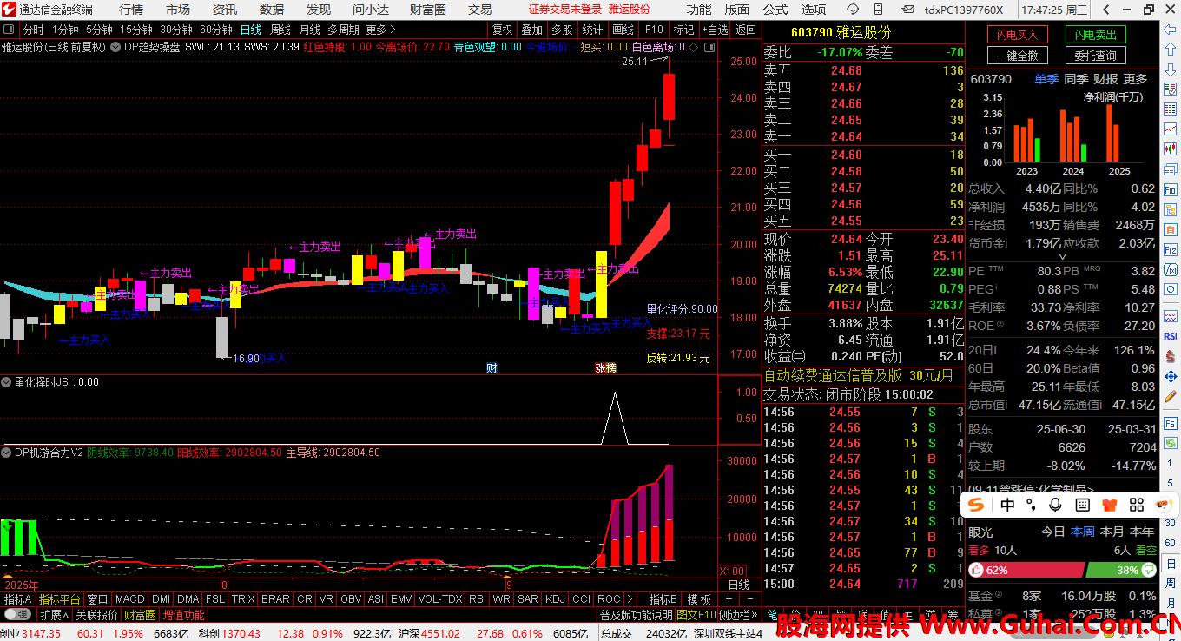
Task: Show more indicator tabs after ROC
Action: (629, 599)
